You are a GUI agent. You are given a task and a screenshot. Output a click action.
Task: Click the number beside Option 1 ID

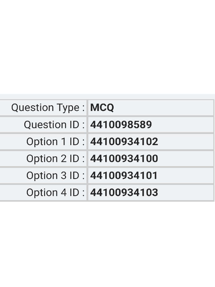pos(124,142)
